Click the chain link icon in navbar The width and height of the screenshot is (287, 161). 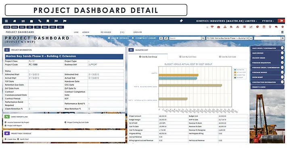click(40, 21)
